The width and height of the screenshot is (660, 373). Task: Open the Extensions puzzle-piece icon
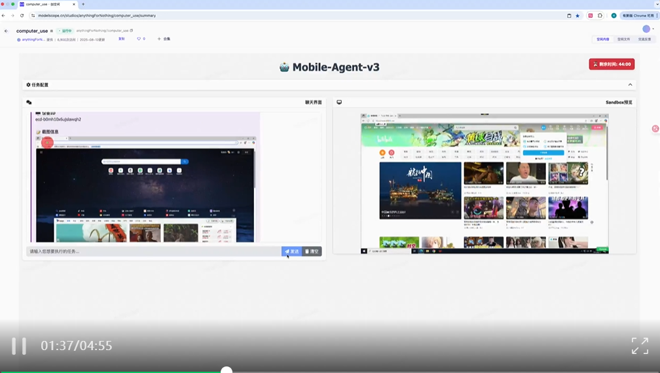(600, 16)
